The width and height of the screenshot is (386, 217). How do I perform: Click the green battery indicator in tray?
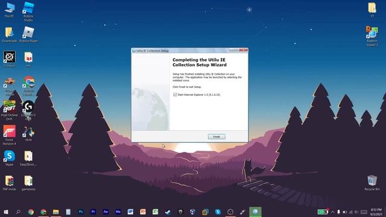[323, 212]
